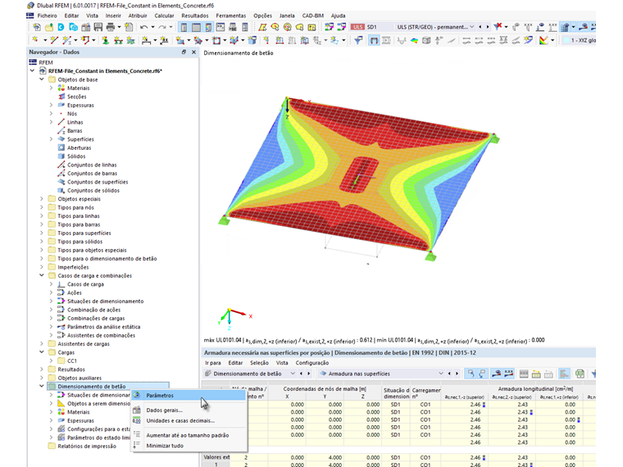Image resolution: width=623 pixels, height=467 pixels.
Task: Click the new line tool icon
Action: pyautogui.click(x=54, y=40)
